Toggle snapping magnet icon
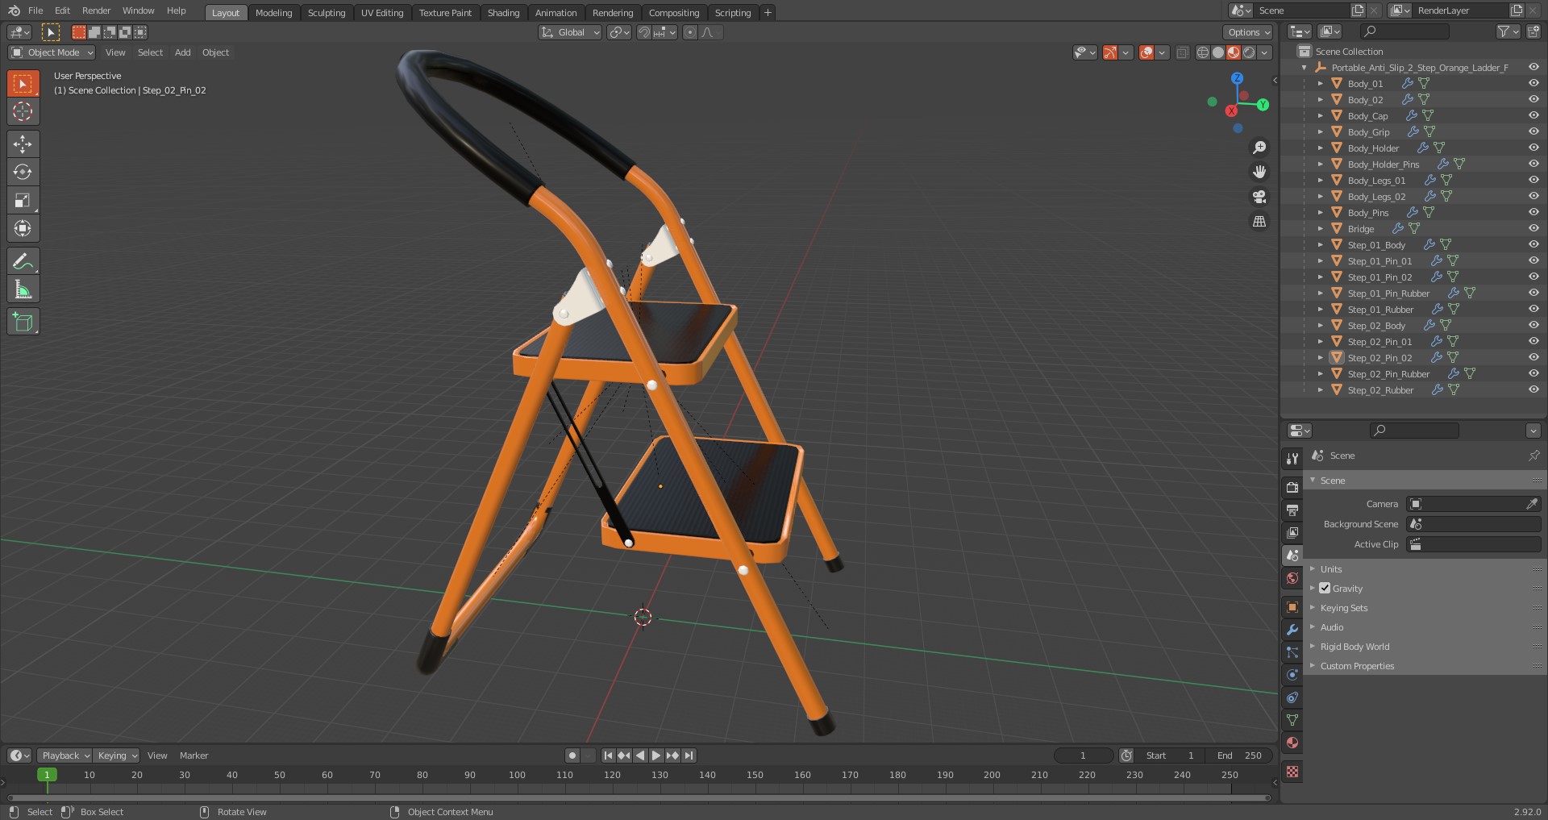1548x820 pixels. point(644,32)
